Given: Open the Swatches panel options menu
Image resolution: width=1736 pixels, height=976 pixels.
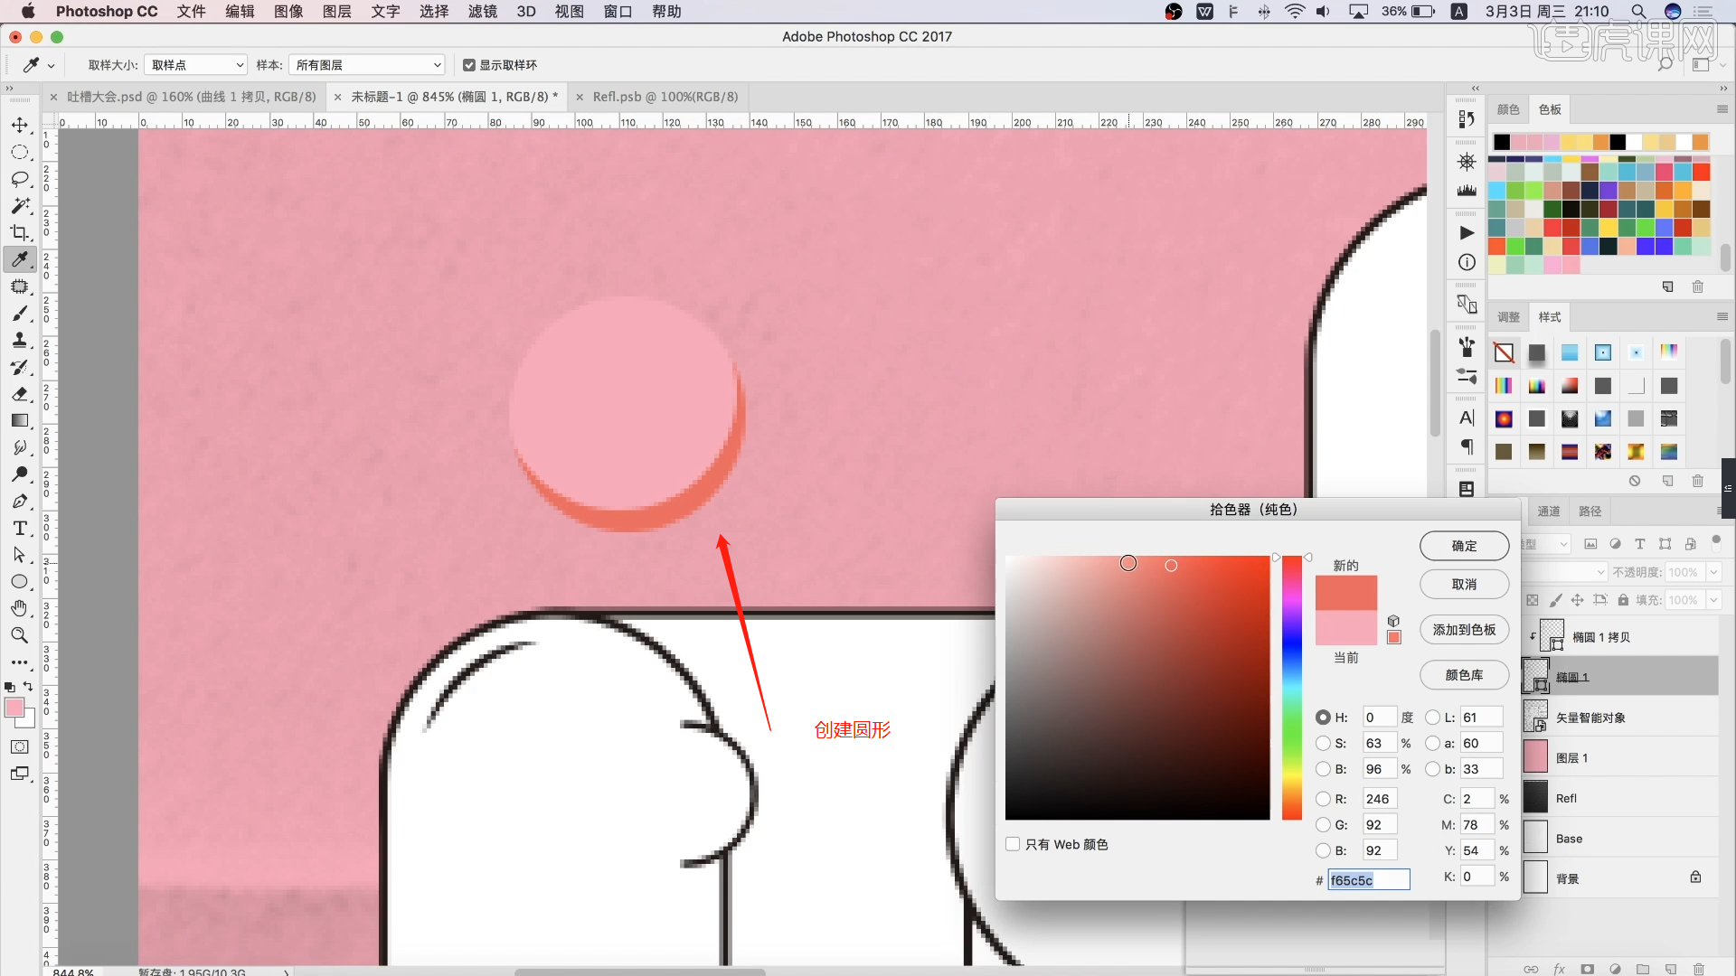Looking at the screenshot, I should (1722, 109).
